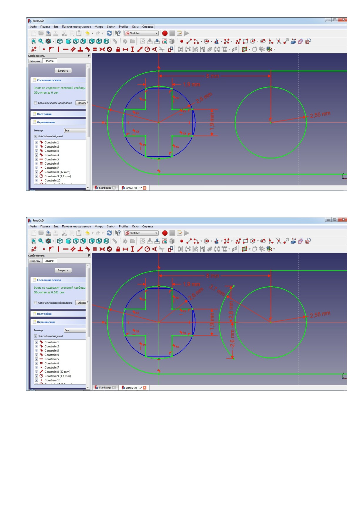Uncheck Constraint8 (32 mm) checkbox in upper window
This screenshot has width=364, height=514.
36,172
